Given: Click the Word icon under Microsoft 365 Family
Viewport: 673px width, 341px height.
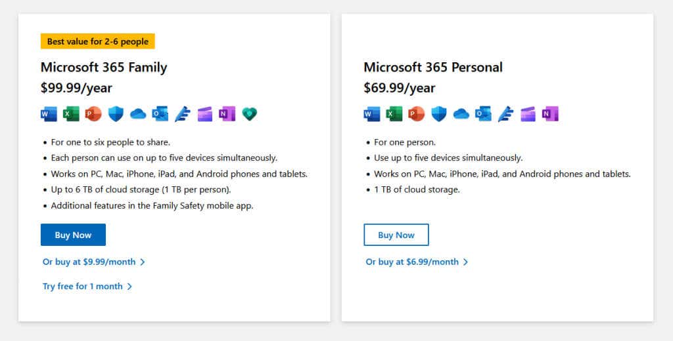Looking at the screenshot, I should (49, 114).
